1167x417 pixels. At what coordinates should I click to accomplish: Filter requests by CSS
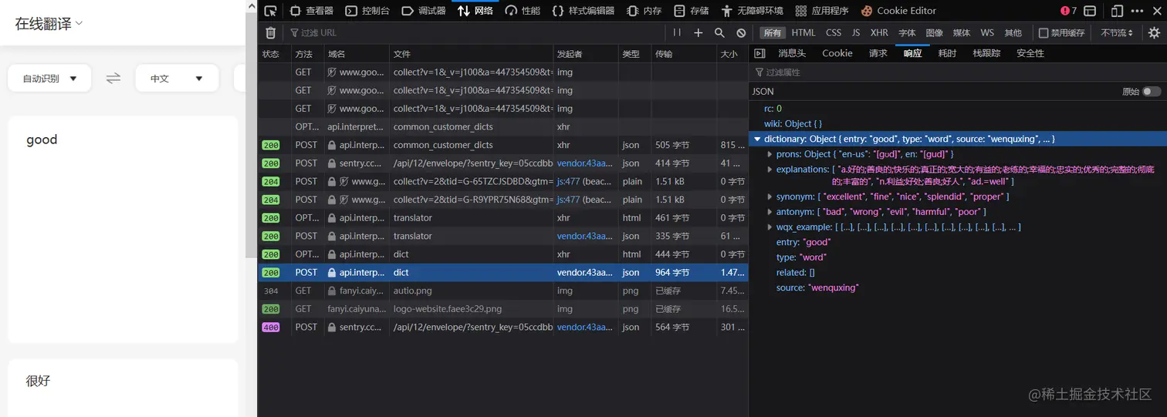point(834,32)
